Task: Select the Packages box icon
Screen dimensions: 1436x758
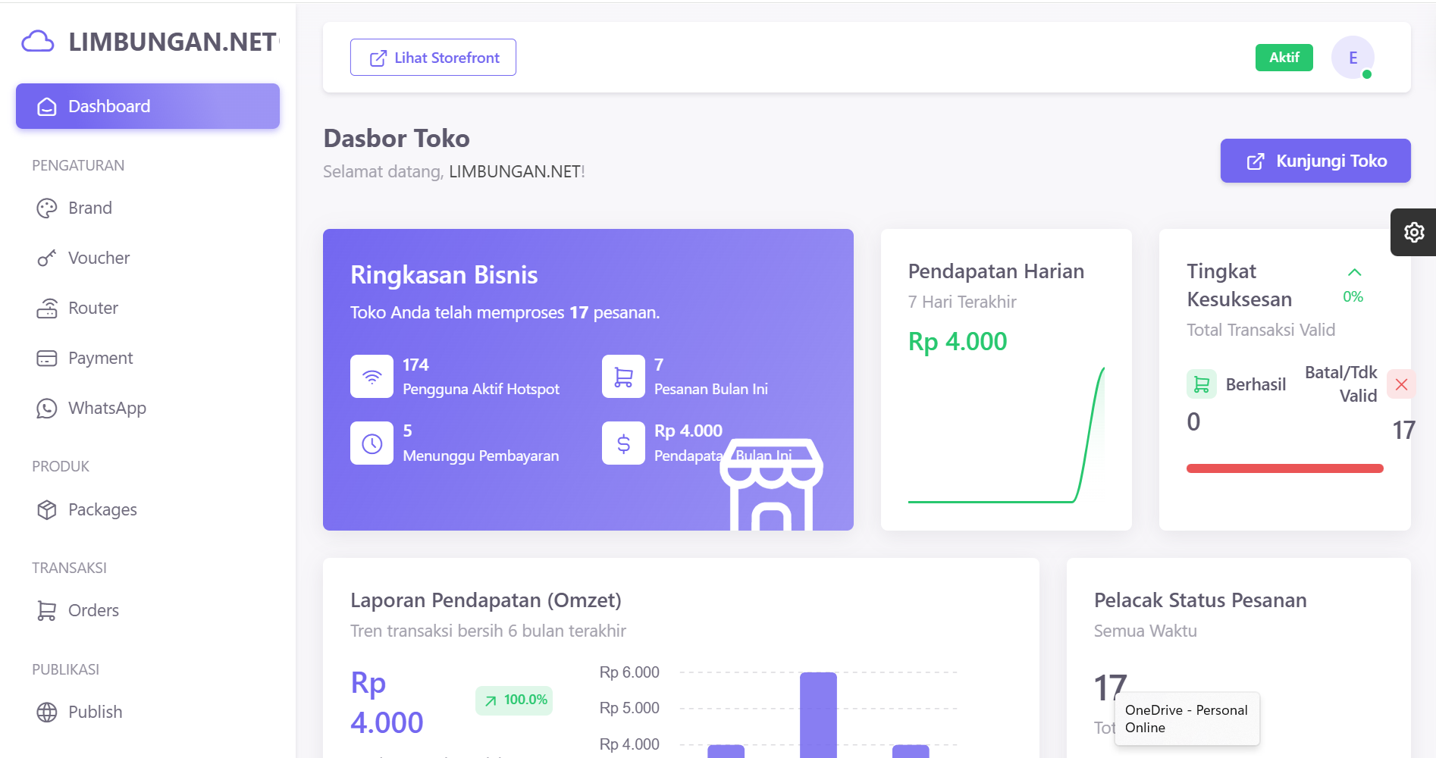Action: [47, 509]
